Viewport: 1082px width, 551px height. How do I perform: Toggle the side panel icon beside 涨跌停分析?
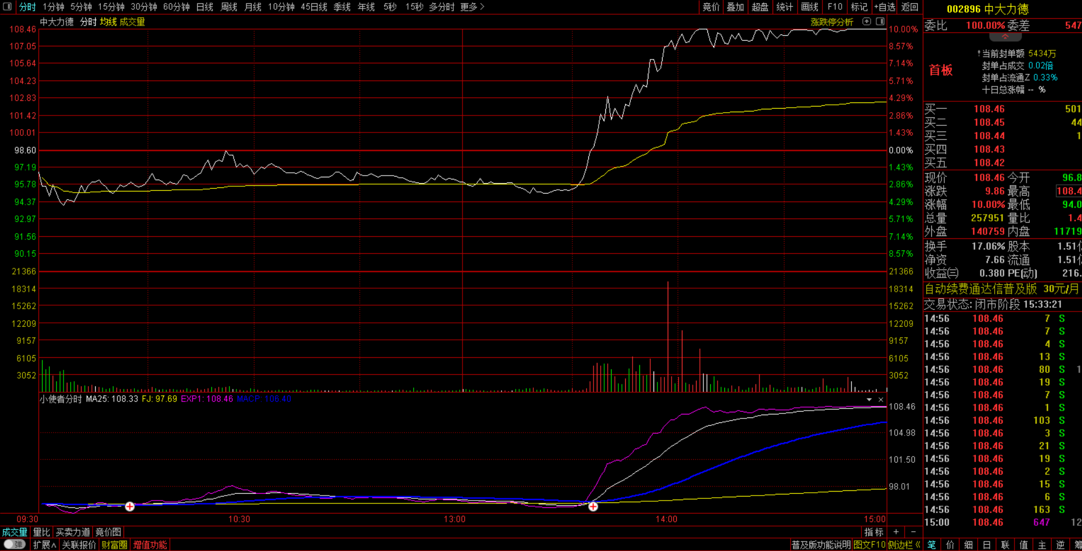click(880, 22)
